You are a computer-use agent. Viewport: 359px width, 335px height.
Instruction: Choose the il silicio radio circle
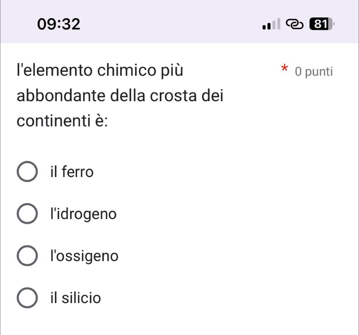27,298
